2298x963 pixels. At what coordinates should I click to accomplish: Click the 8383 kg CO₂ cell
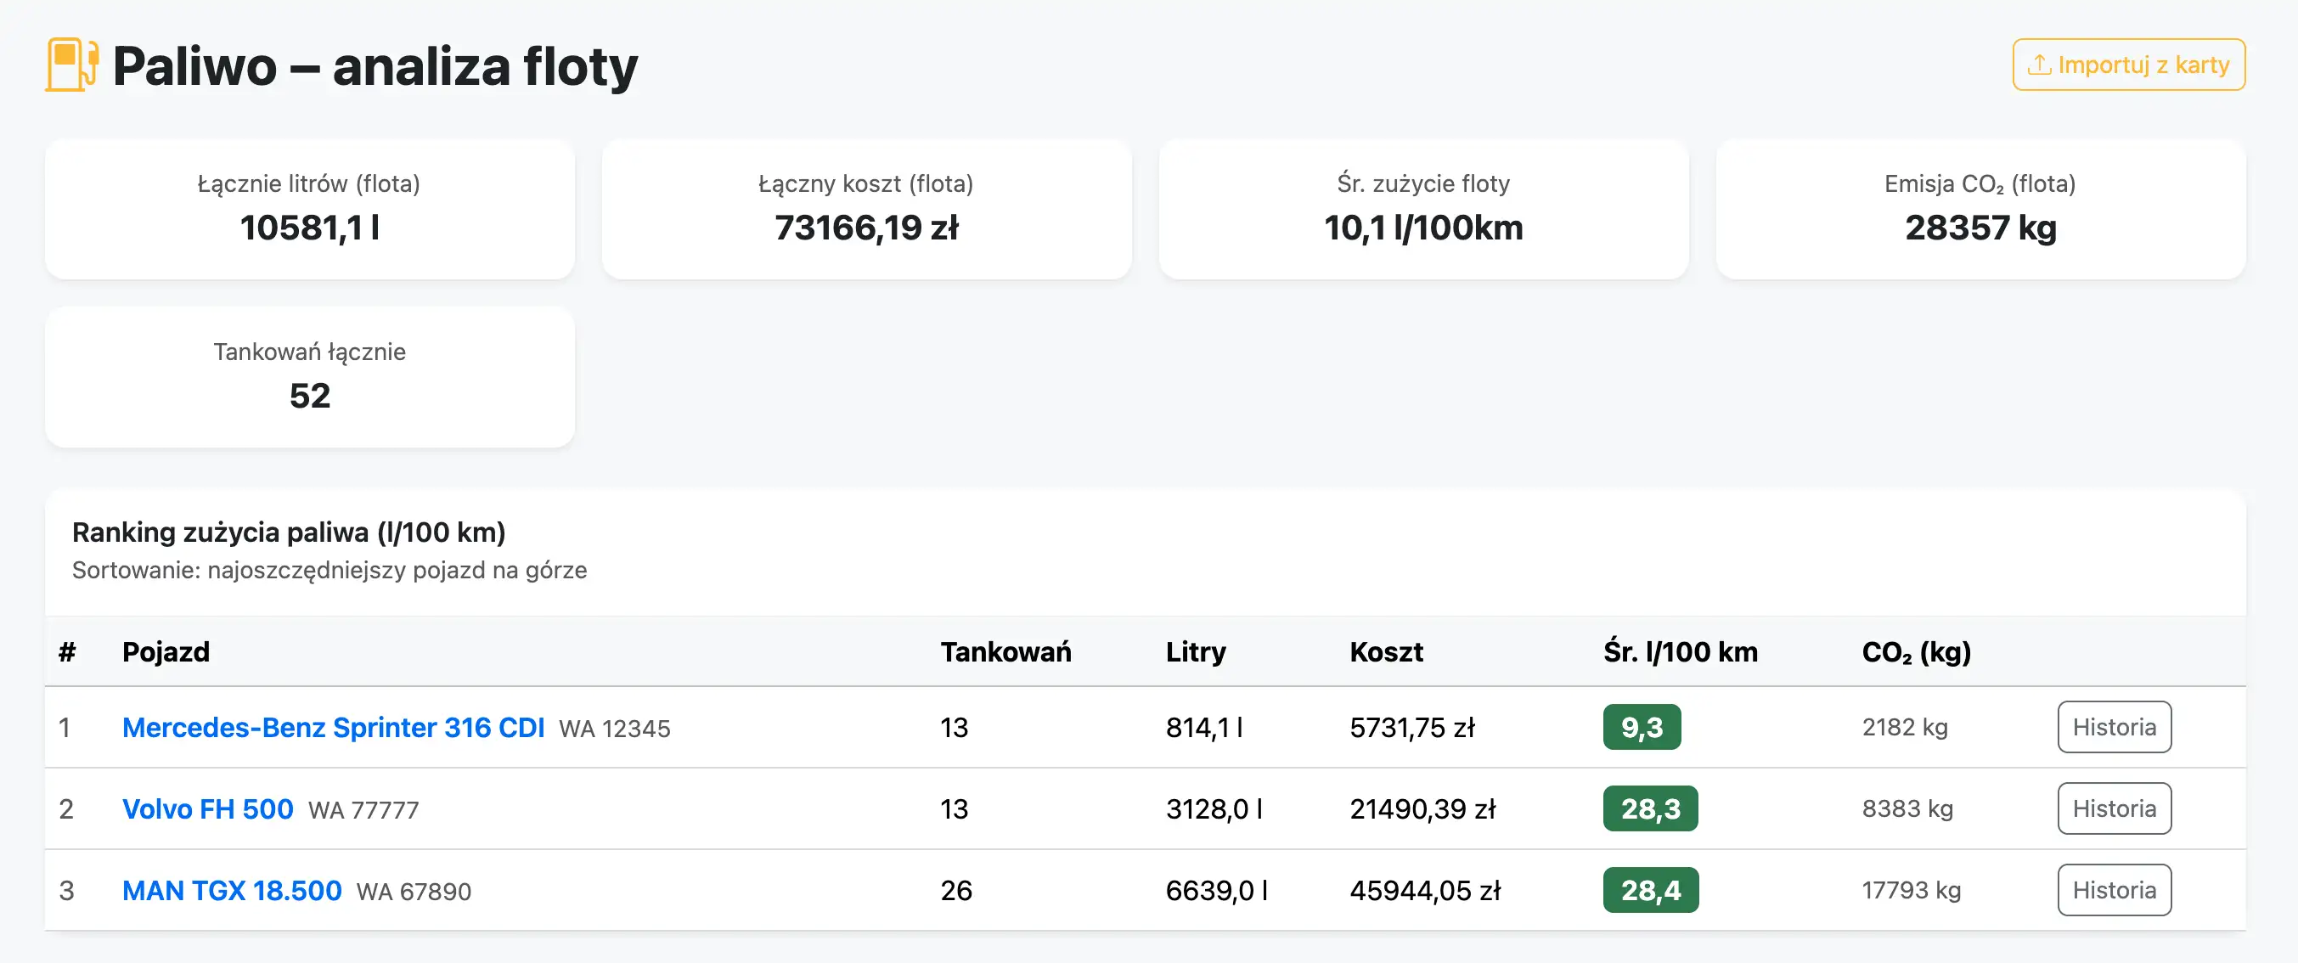1907,808
